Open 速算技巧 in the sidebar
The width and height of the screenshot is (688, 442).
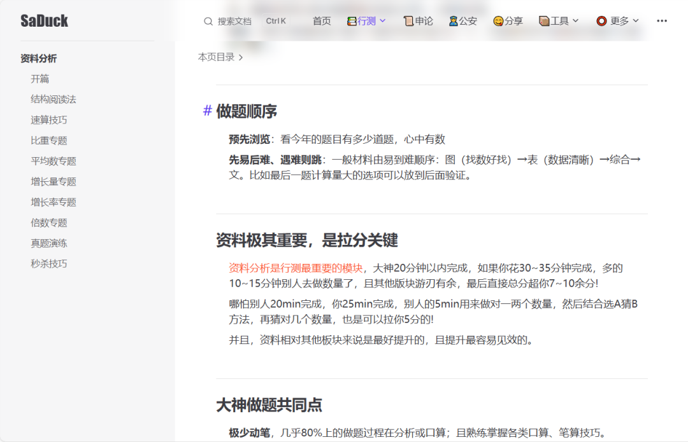(48, 120)
